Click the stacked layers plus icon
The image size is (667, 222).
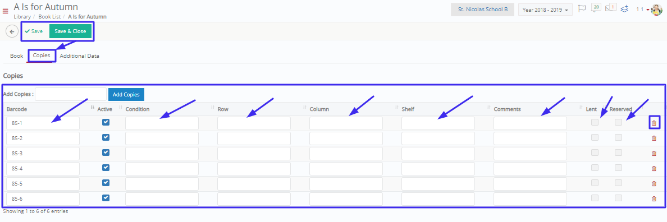point(624,9)
